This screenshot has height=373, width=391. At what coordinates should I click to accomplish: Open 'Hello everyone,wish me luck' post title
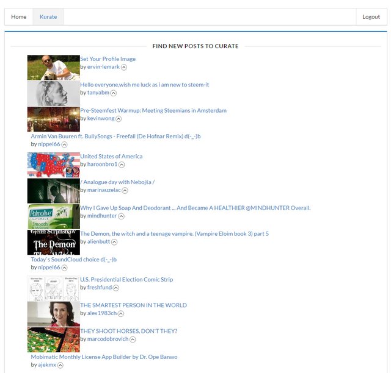[x=144, y=85]
